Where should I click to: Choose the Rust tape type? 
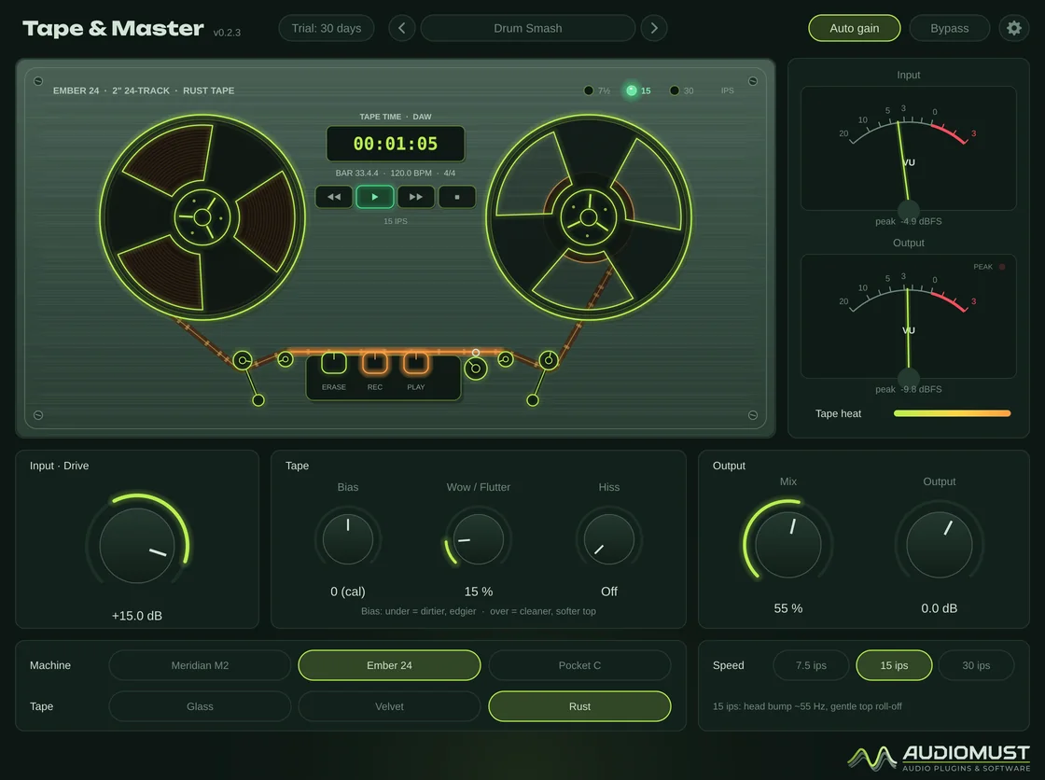click(579, 706)
